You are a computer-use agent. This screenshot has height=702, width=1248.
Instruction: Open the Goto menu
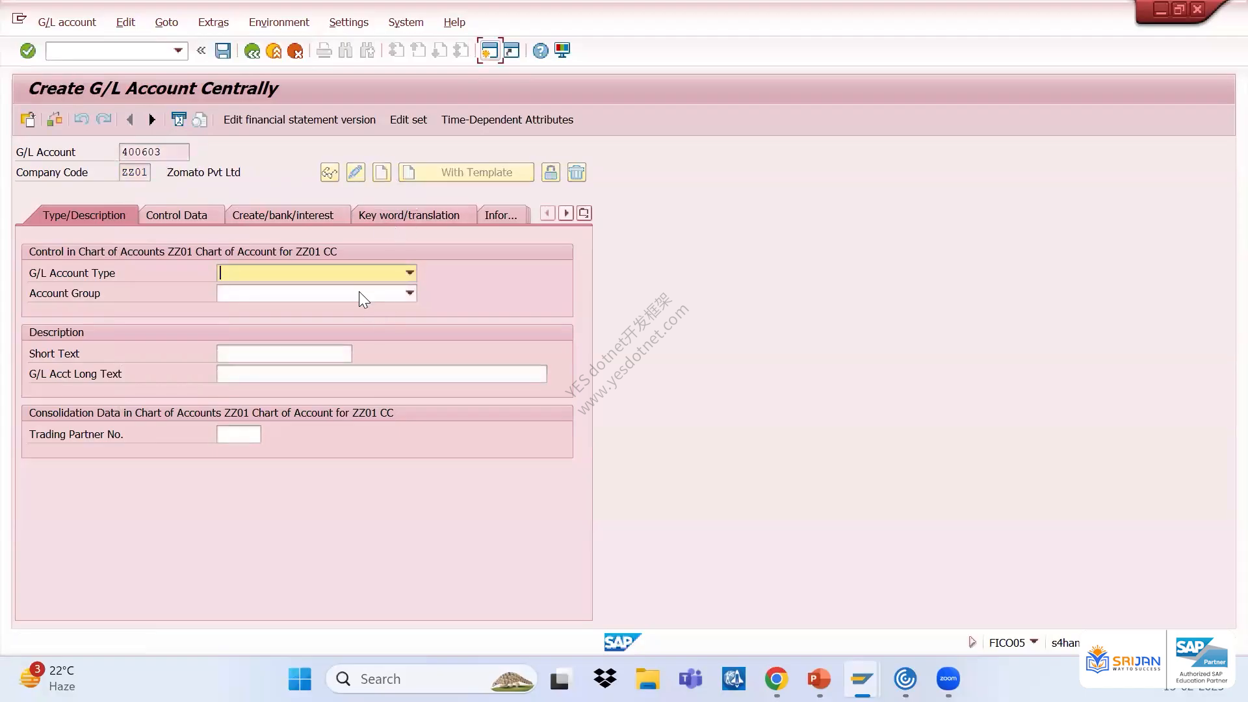[x=166, y=22]
